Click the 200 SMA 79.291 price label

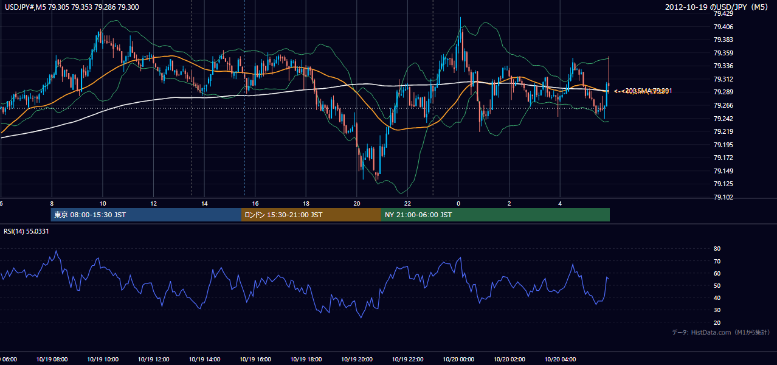coord(647,91)
